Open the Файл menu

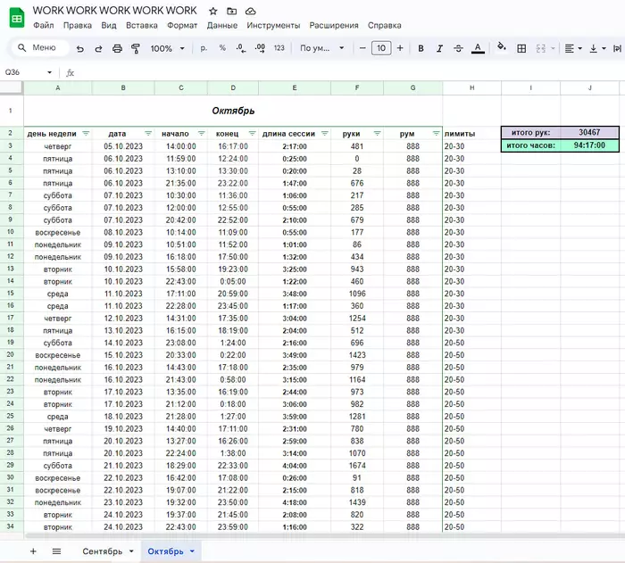(44, 26)
